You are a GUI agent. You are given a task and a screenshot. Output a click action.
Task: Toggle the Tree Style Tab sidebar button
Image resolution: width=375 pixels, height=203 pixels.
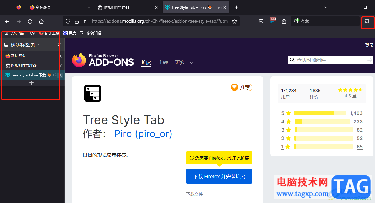[x=367, y=21]
